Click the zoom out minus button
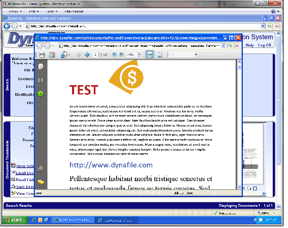Screen dimensions: 288x228 115,55
